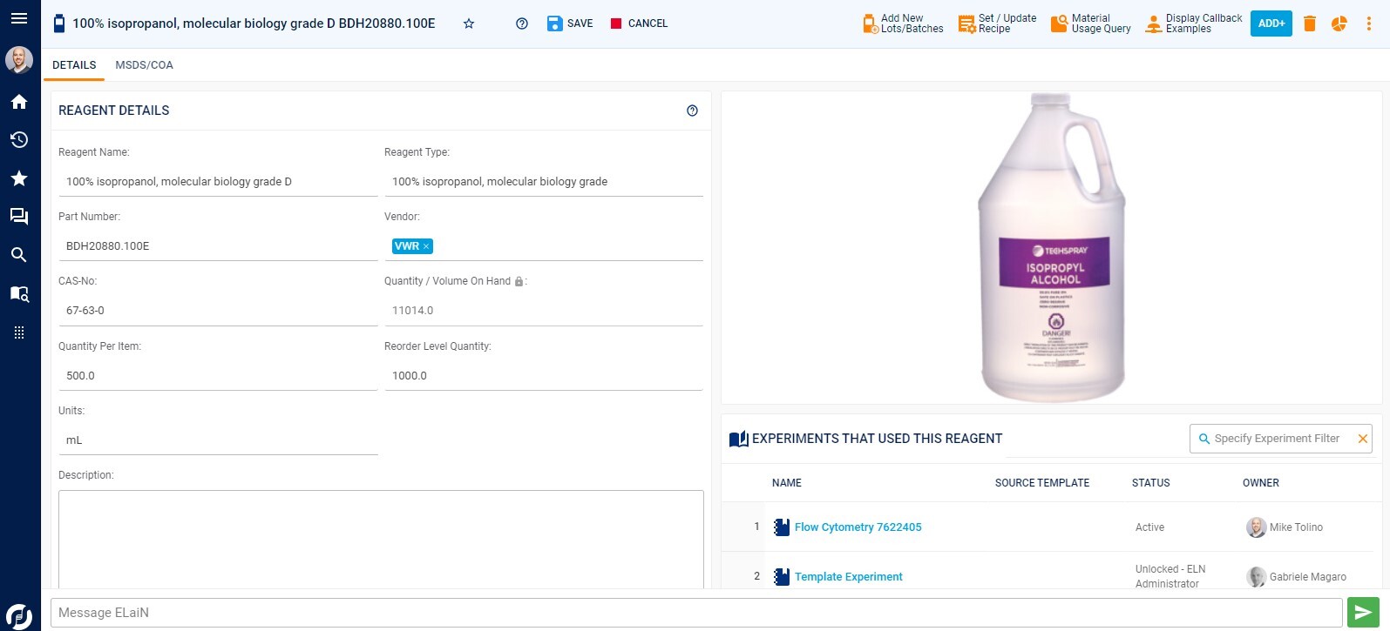Open the hamburger main menu
Image resolution: width=1390 pixels, height=631 pixels.
19,18
